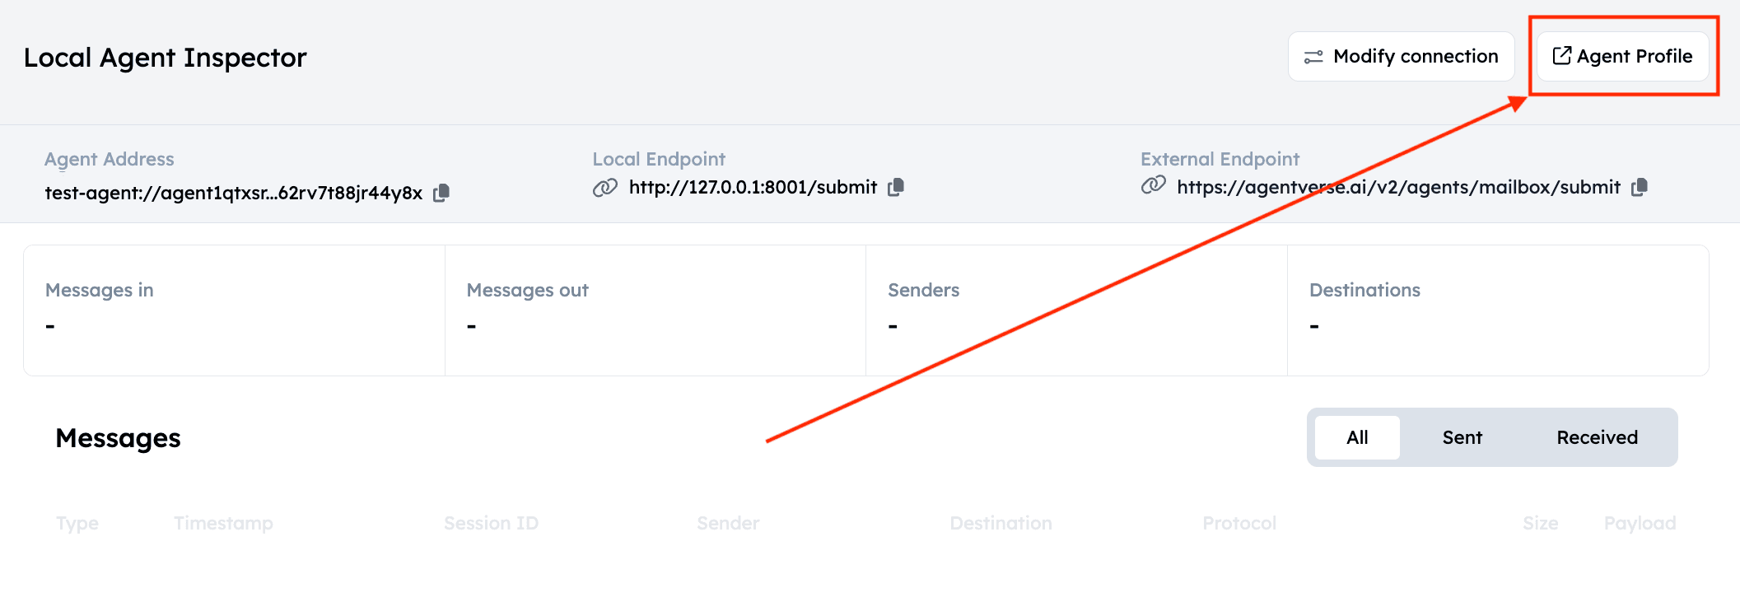1740x602 pixels.
Task: Copy the local endpoint URL
Action: pos(896,188)
